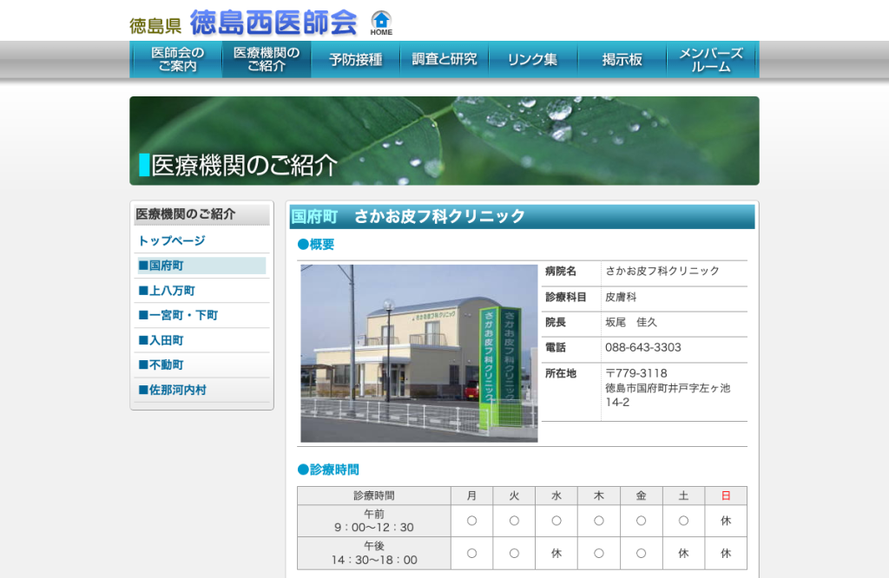Go to the トップページ sidebar link
889x578 pixels.
pyautogui.click(x=172, y=241)
